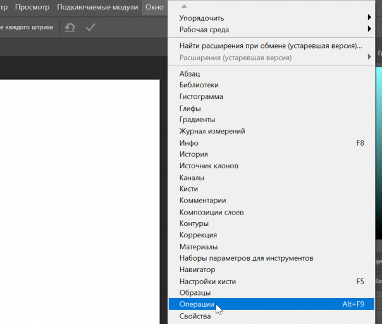
Task: Show the Навигатор panel
Action: (x=271, y=270)
